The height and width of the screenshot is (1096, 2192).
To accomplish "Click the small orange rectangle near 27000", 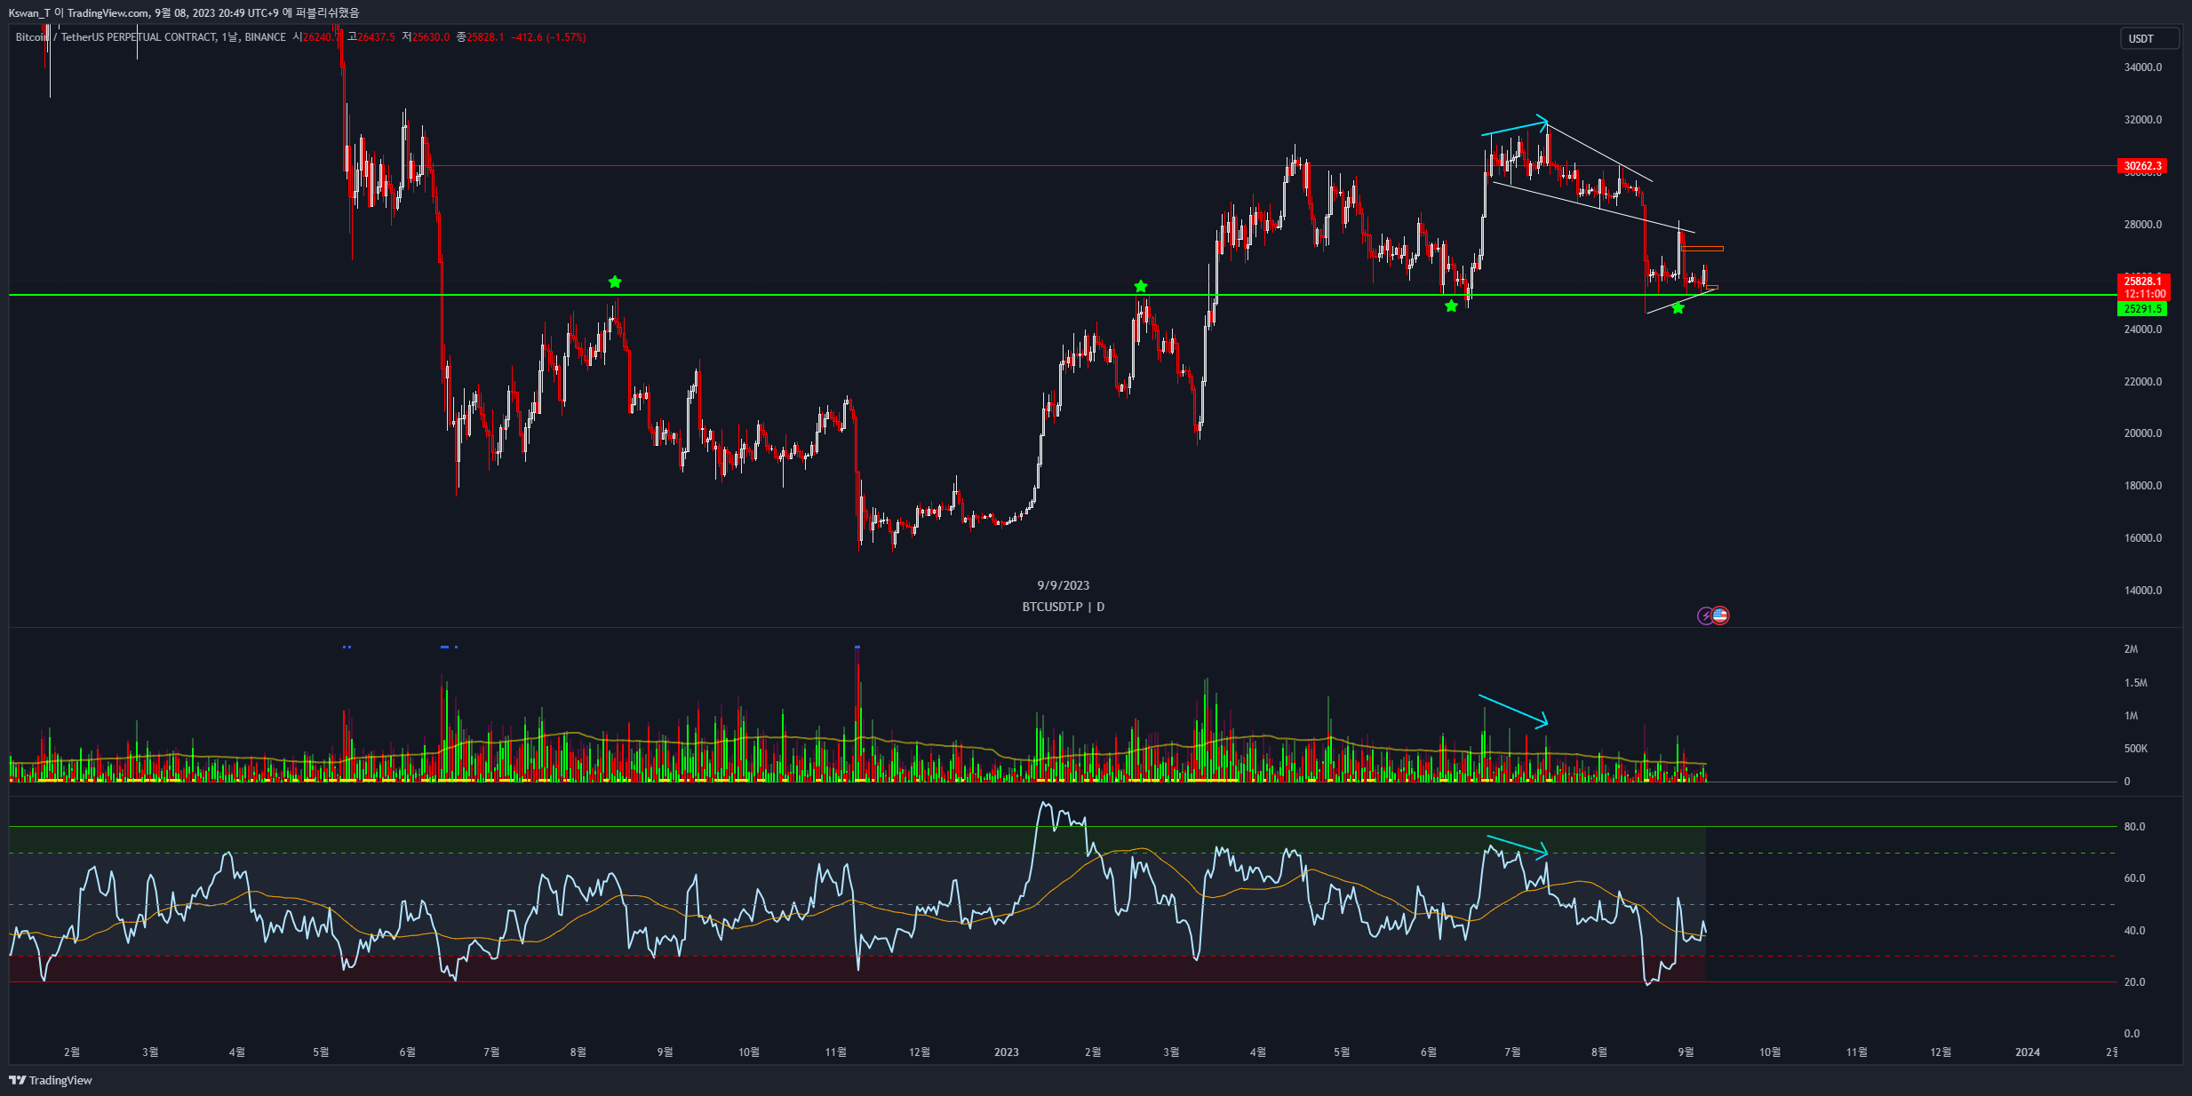I will pyautogui.click(x=1702, y=249).
